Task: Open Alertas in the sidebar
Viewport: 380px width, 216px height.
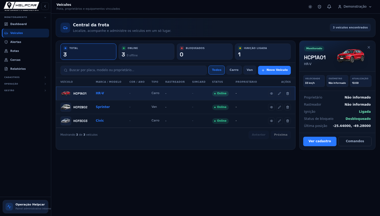Action: point(25,42)
